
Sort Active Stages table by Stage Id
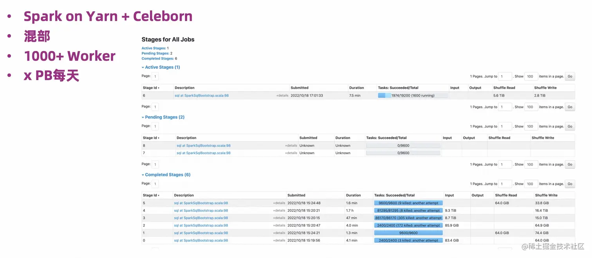pyautogui.click(x=151, y=88)
